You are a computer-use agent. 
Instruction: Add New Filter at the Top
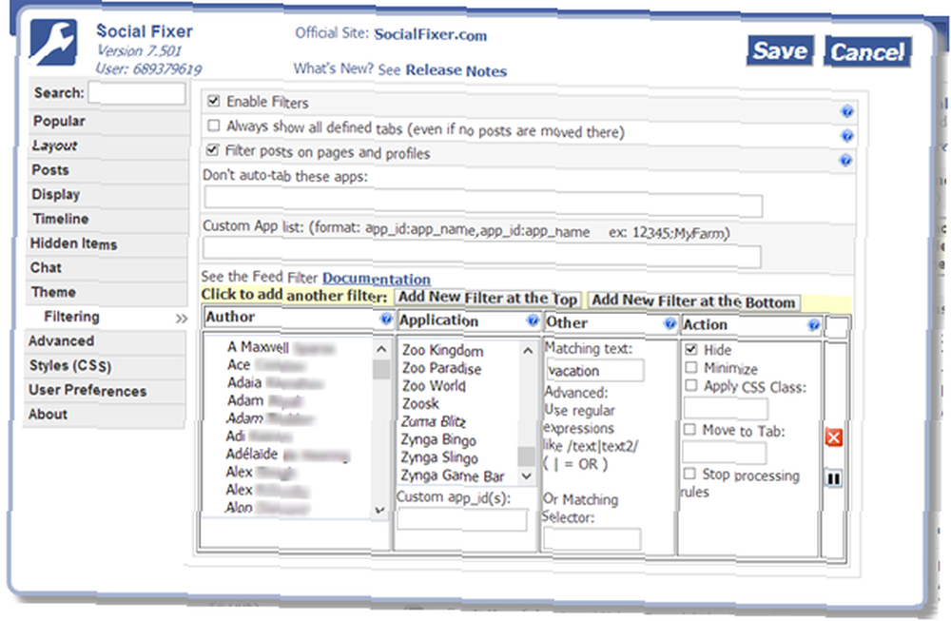488,299
